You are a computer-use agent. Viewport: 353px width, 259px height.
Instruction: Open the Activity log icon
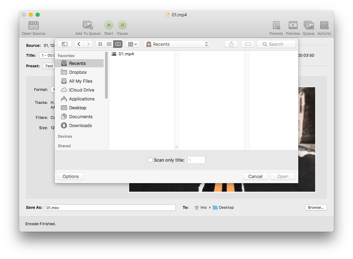324,25
